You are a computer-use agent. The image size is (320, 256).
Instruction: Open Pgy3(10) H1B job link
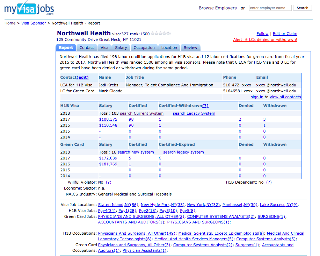[168, 211]
